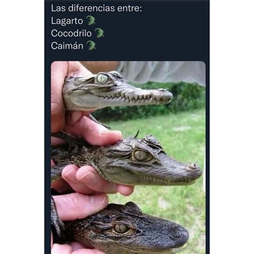The image size is (254, 254).
Task: Click the middle reptile's yellow eye
Action: point(141,155)
